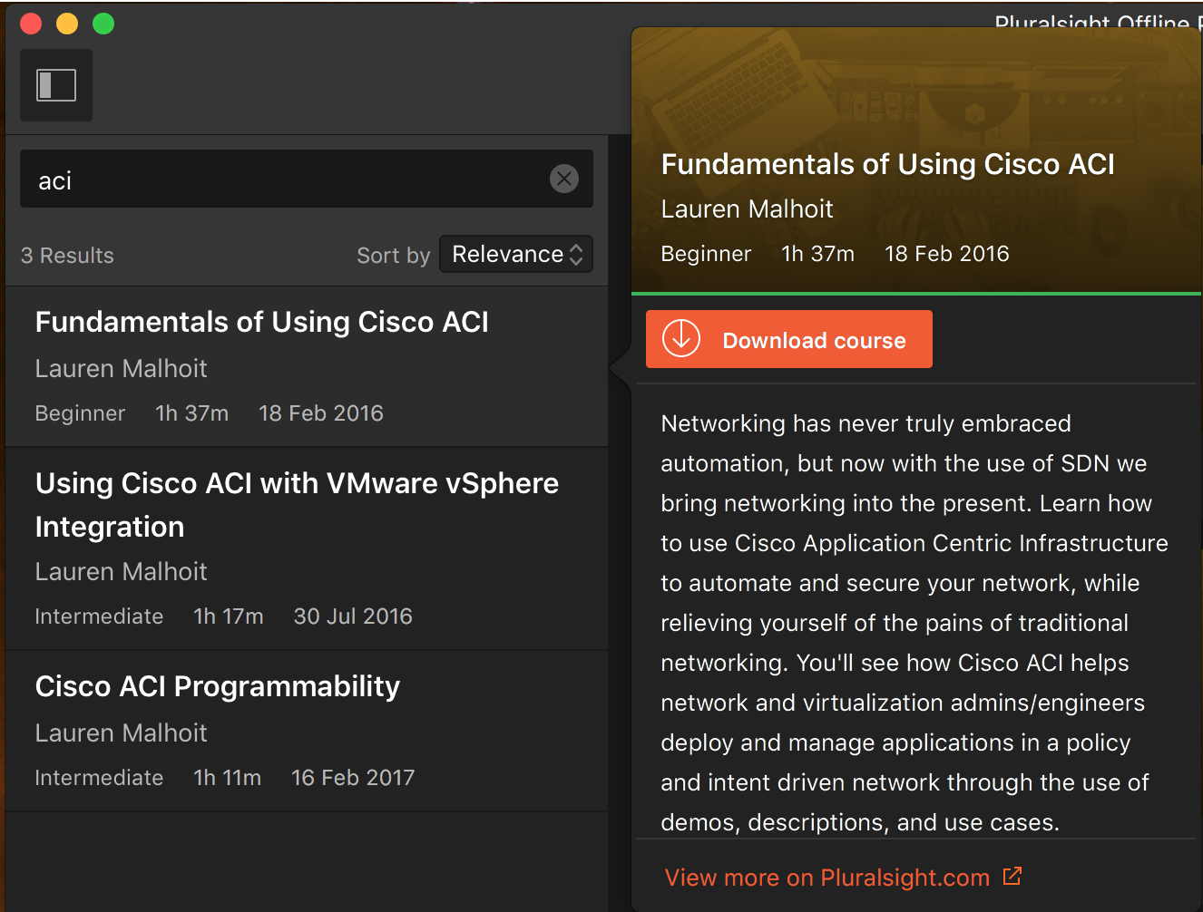Screen dimensions: 1203x912
Task: Close the window with red button
Action: pos(31,24)
